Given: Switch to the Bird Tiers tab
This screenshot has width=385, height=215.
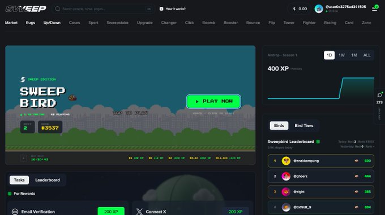Looking at the screenshot, I should (304, 125).
